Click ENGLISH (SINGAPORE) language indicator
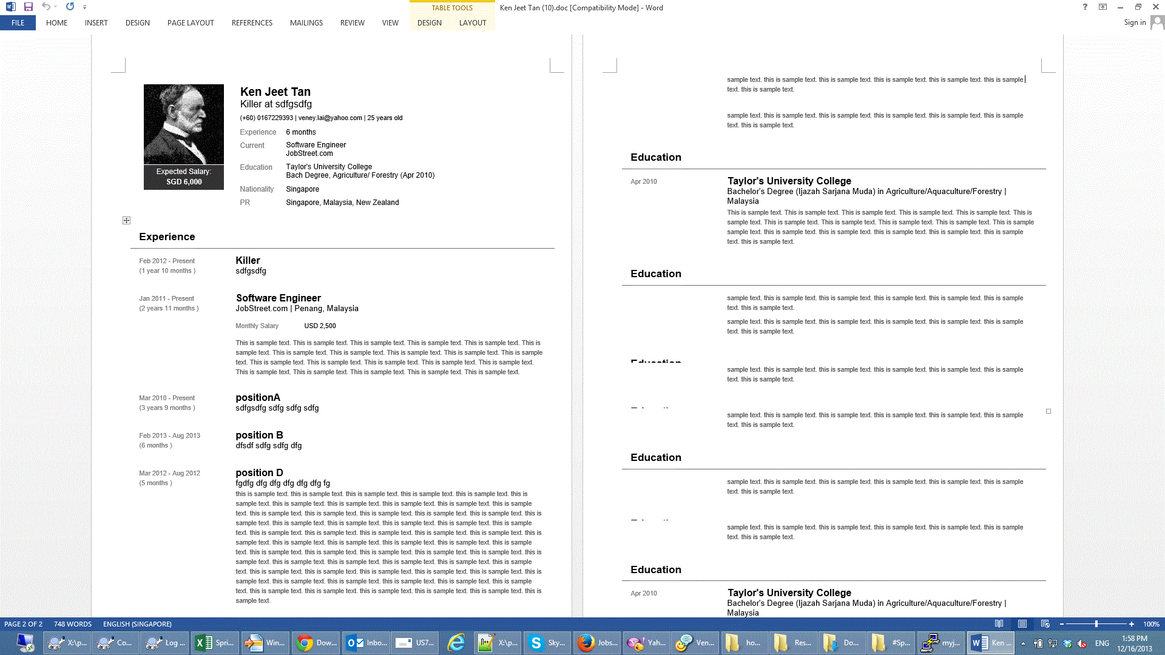1165x655 pixels. click(x=137, y=624)
